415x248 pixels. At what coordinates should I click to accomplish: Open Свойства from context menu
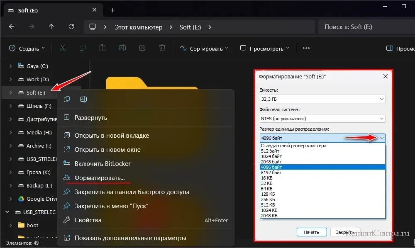(146, 220)
